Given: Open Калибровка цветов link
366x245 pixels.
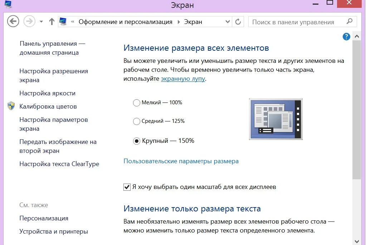Looking at the screenshot, I should (x=48, y=106).
